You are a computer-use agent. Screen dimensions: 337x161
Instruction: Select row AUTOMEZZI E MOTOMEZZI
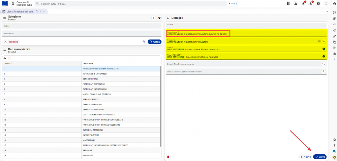coord(81,74)
